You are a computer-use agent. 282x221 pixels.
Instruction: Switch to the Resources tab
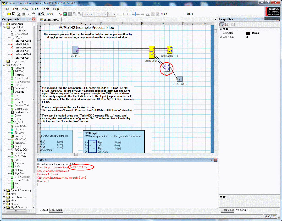point(227,210)
